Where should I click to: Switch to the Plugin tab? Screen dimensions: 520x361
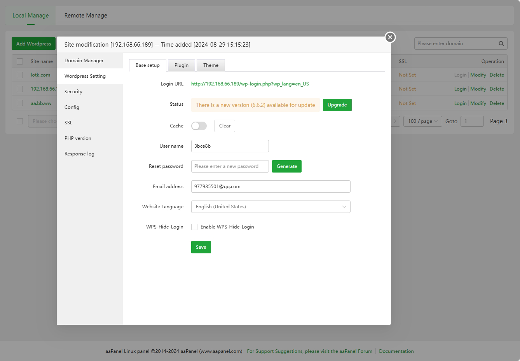click(181, 65)
